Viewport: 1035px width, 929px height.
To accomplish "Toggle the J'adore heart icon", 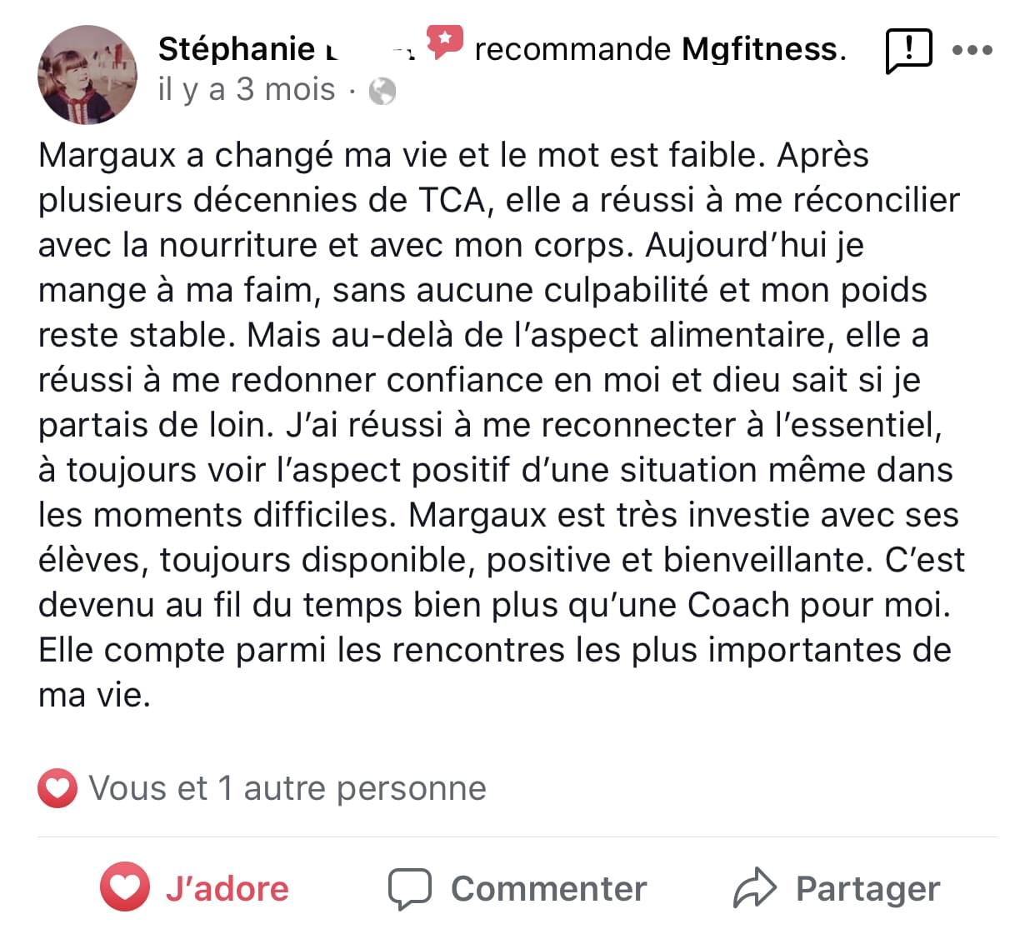I will coord(125,887).
